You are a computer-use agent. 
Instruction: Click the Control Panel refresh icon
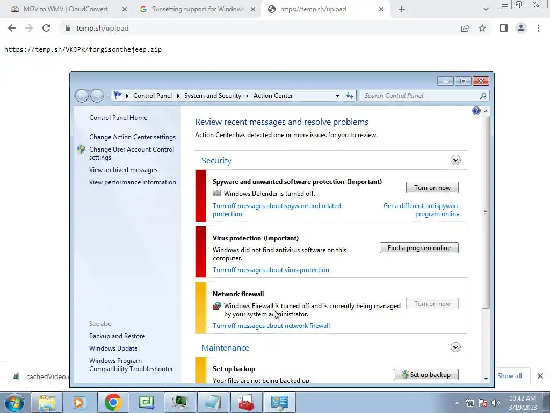[350, 96]
